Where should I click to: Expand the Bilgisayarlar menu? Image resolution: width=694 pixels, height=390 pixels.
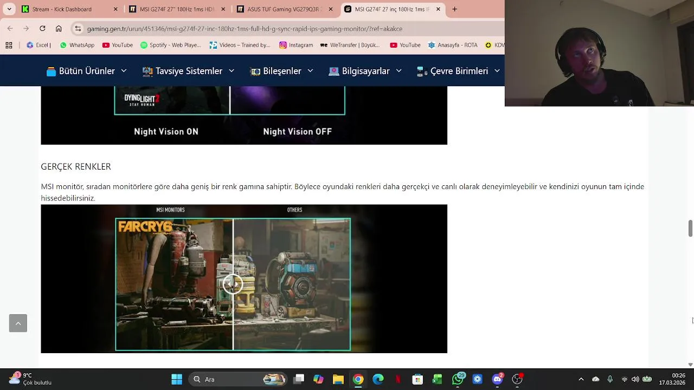pyautogui.click(x=365, y=71)
